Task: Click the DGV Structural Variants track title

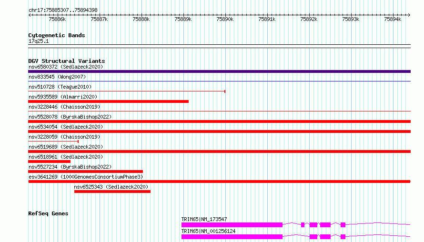Action: pos(67,61)
